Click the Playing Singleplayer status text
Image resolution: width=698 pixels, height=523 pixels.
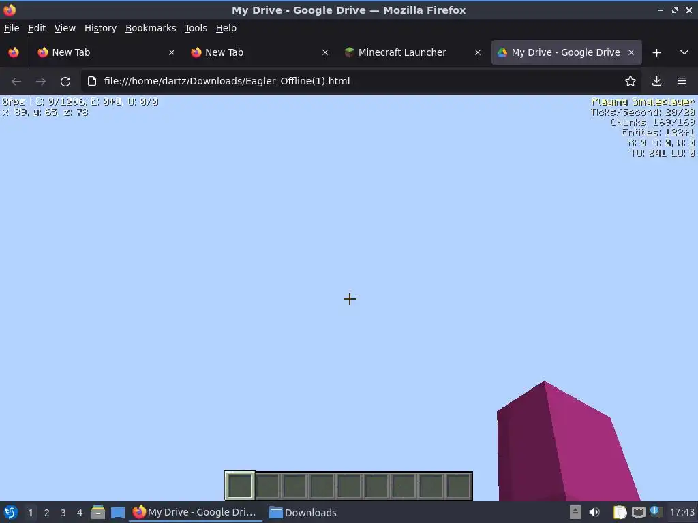coord(643,102)
